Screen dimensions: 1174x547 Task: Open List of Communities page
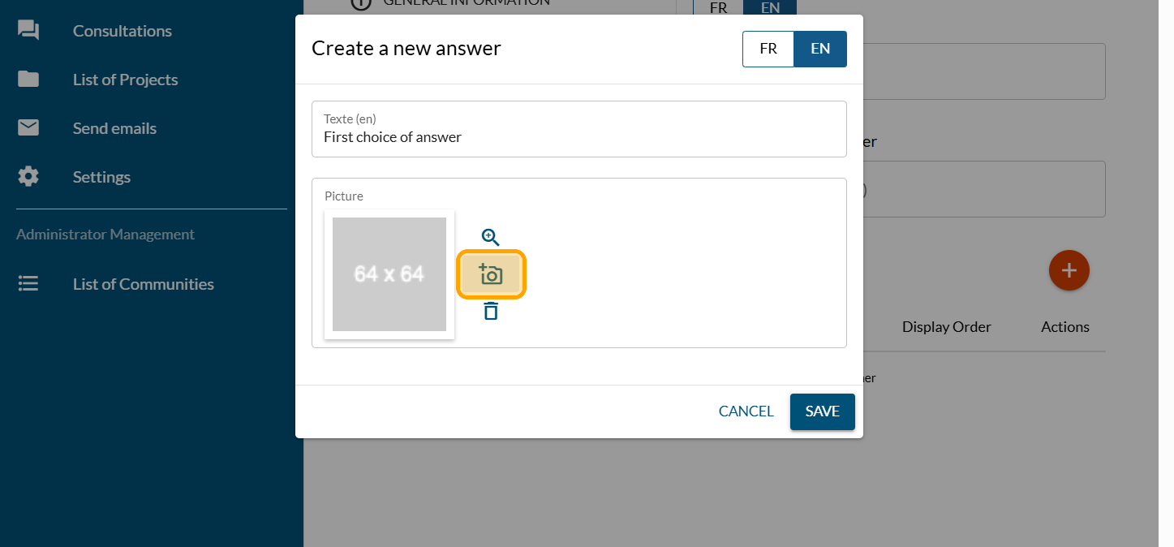pyautogui.click(x=144, y=284)
